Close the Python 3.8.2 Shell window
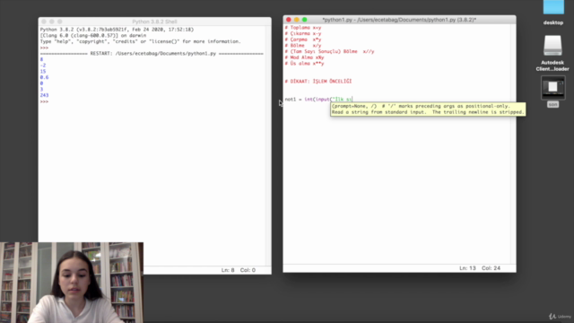This screenshot has width=574, height=323. (44, 22)
